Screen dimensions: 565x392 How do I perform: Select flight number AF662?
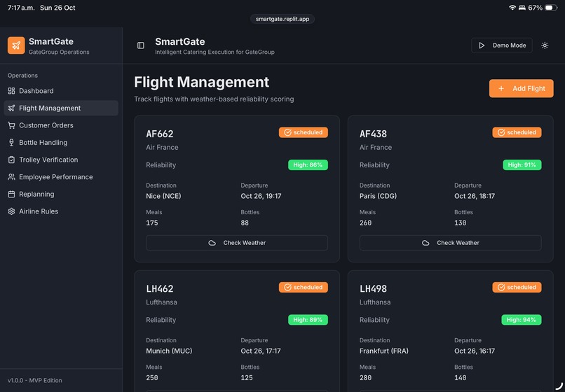(x=160, y=134)
